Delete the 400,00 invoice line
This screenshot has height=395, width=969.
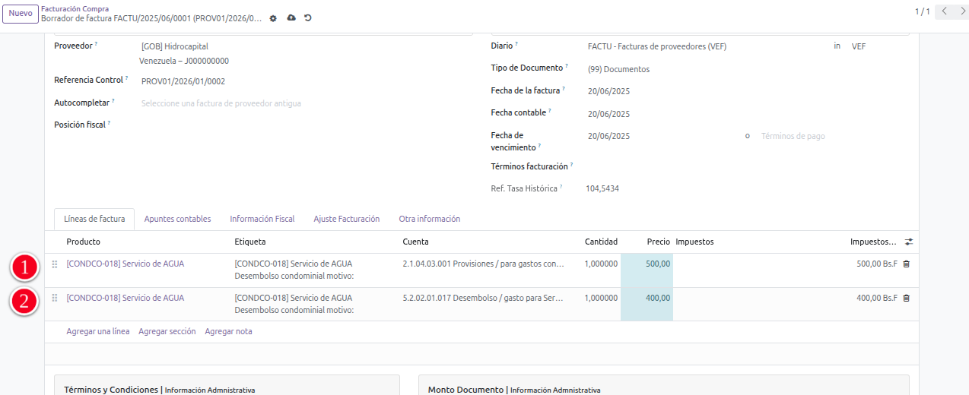click(x=906, y=299)
